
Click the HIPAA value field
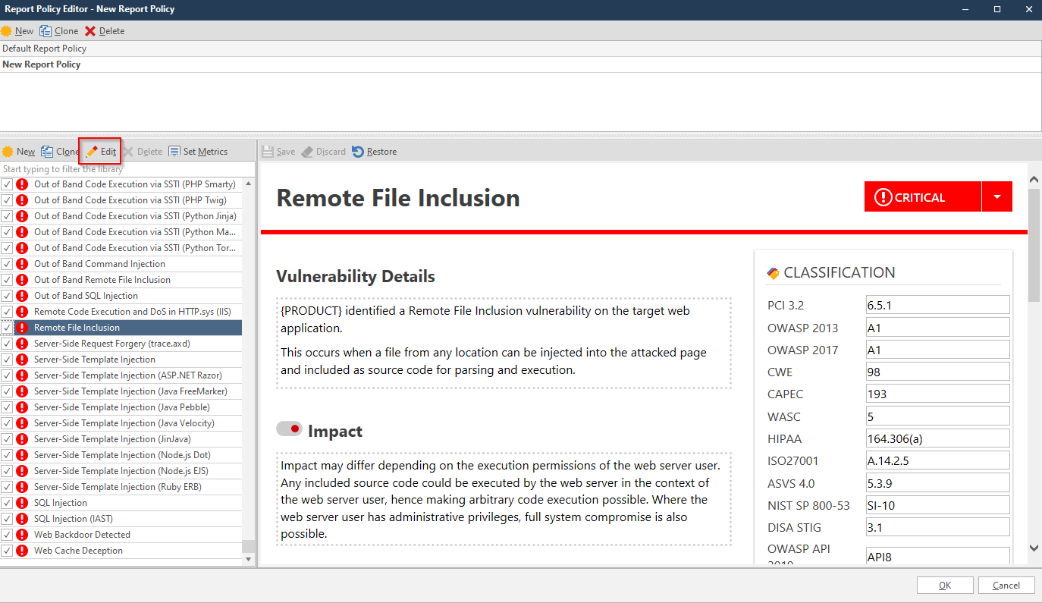(938, 438)
